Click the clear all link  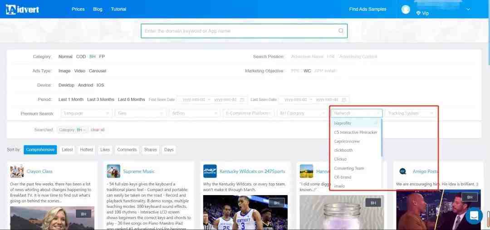[98, 130]
